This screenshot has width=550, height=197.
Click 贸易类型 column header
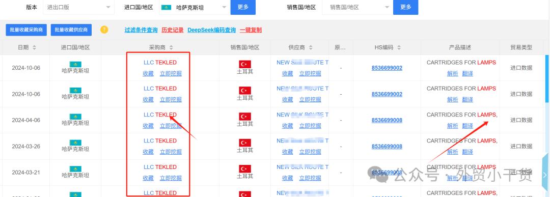(521, 47)
